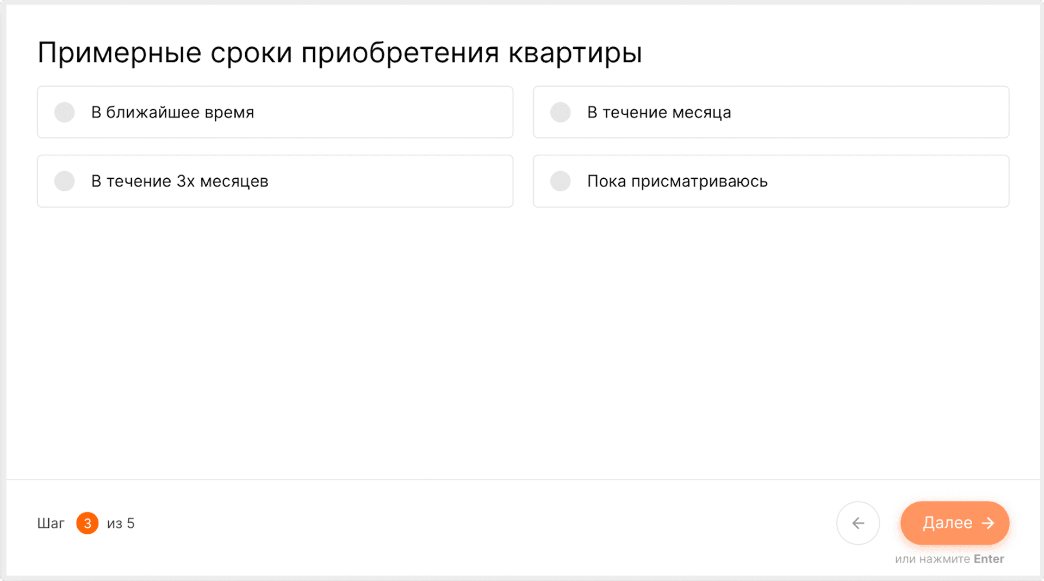1044x581 pixels.
Task: Select the 'В течение месяца' radio circle
Action: 560,112
